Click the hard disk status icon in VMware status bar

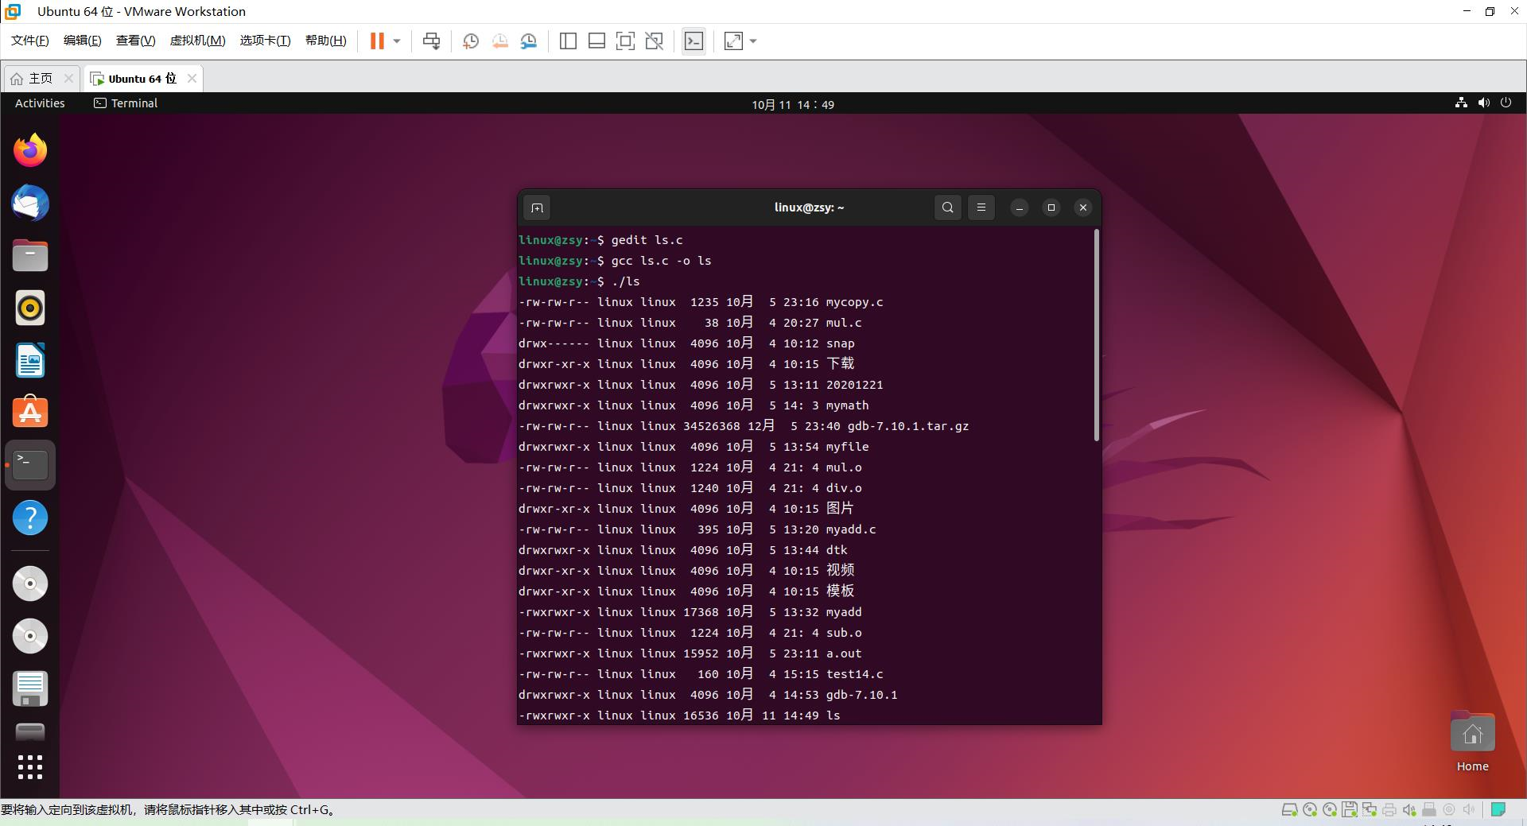click(1289, 810)
